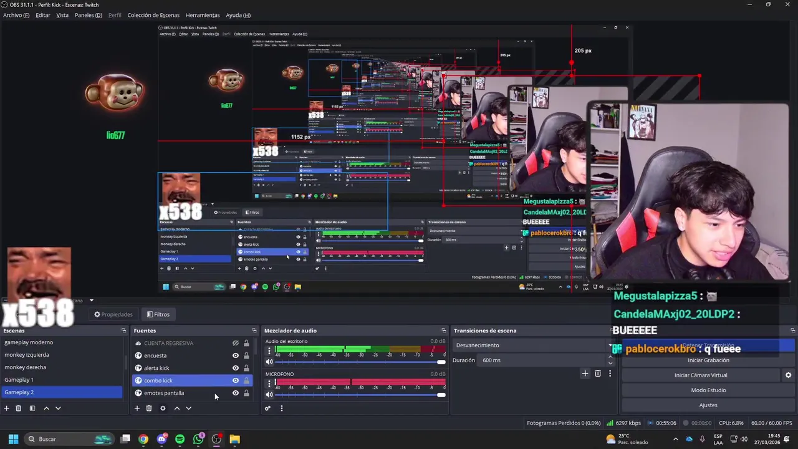Image resolution: width=798 pixels, height=449 pixels.
Task: Open Vista menu
Action: [x=62, y=15]
